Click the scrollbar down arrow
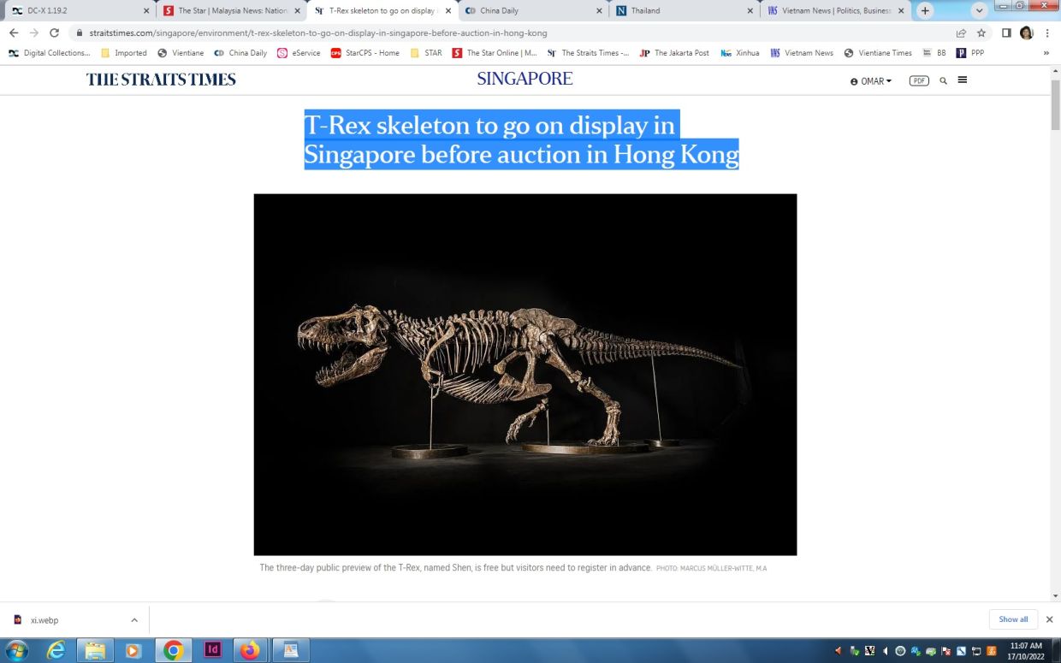1061x663 pixels. [x=1055, y=595]
